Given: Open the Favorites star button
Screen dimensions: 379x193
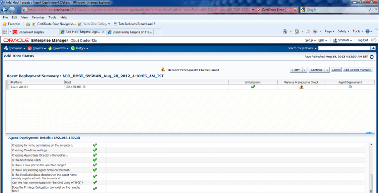Looking at the screenshot, I should (11, 24).
